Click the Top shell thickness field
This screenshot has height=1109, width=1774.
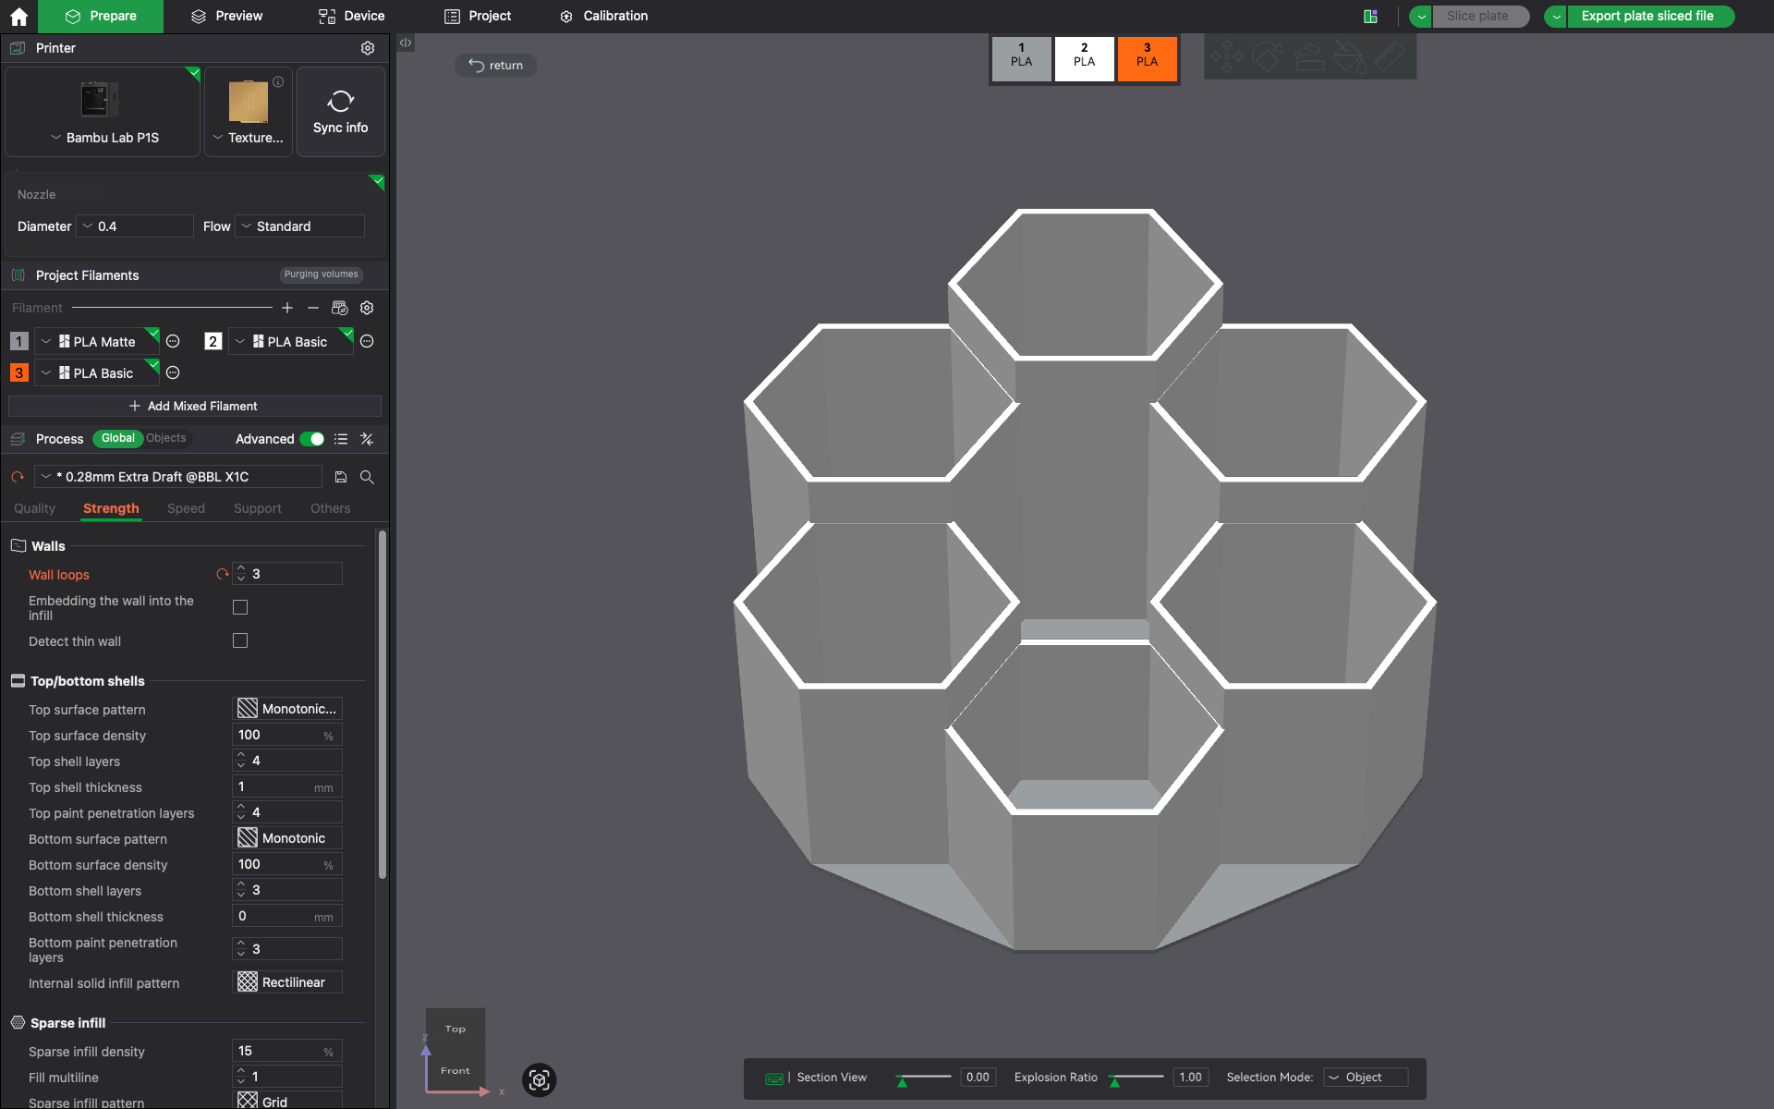(287, 786)
